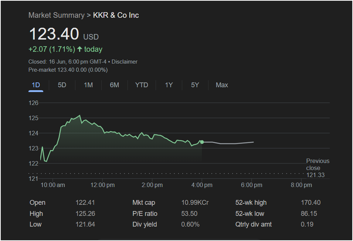View the 5Y chart range

[195, 85]
